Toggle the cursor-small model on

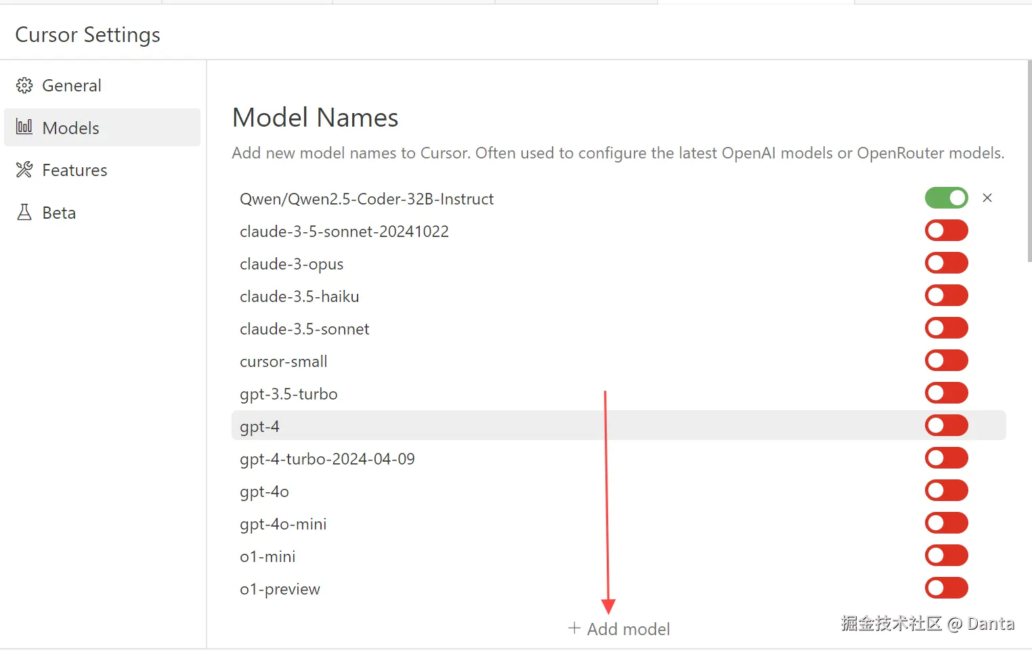[946, 360]
